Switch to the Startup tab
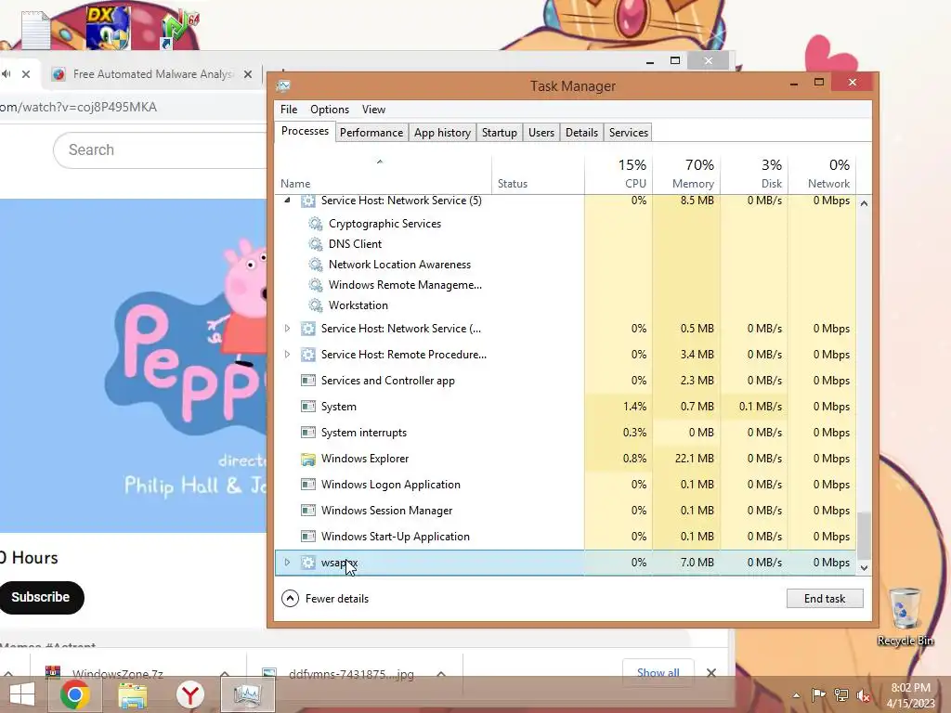 click(x=499, y=132)
